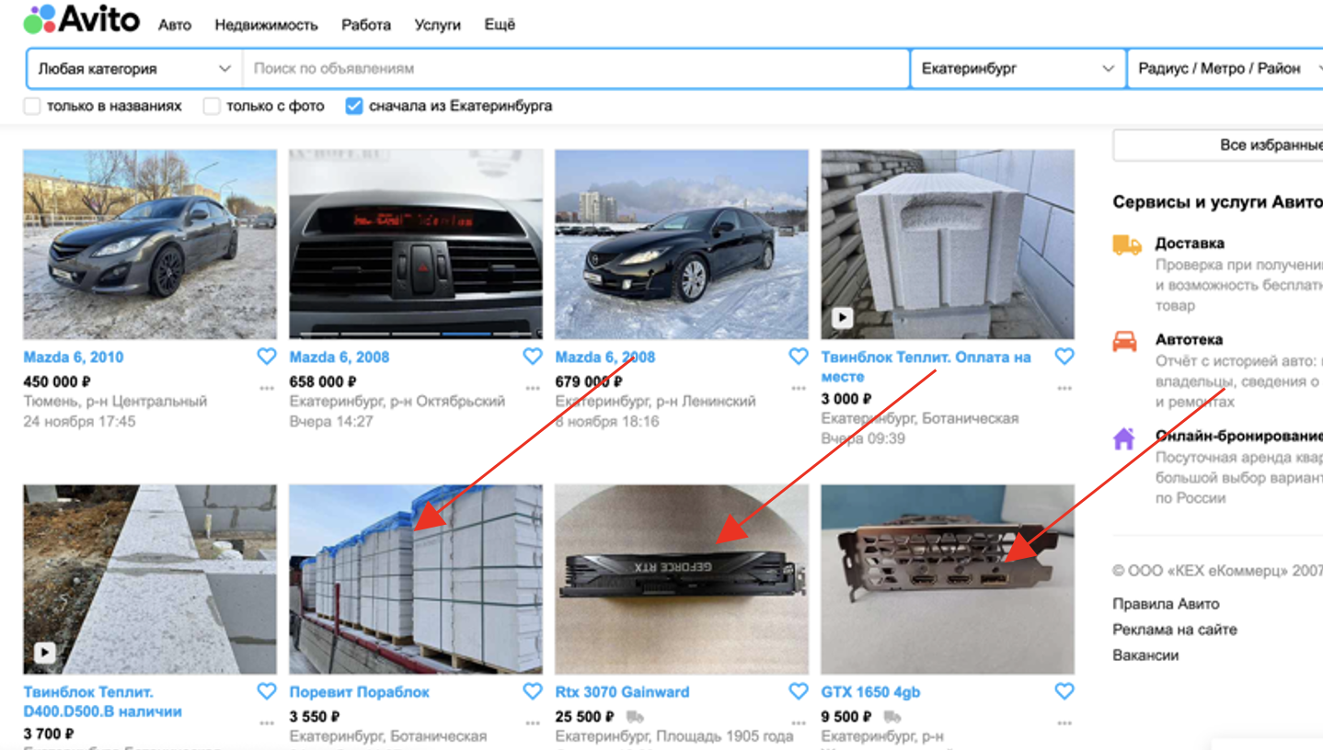
Task: Open the Услуги section
Action: 437,25
